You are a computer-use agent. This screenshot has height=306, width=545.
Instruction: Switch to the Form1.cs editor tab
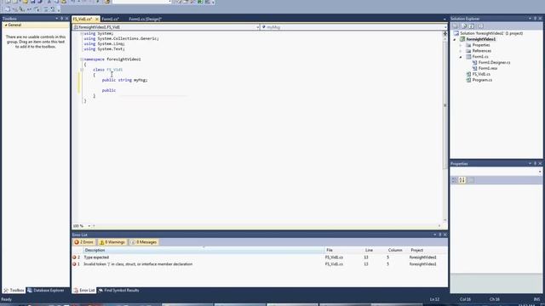(110, 19)
